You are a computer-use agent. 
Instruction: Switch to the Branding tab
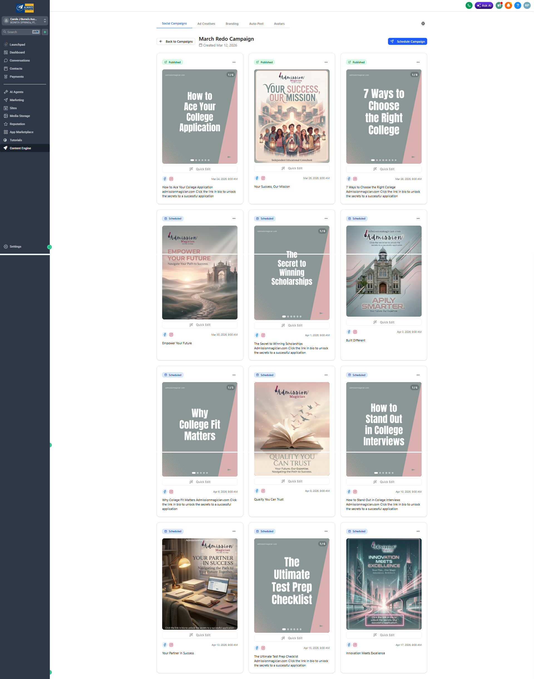point(232,23)
